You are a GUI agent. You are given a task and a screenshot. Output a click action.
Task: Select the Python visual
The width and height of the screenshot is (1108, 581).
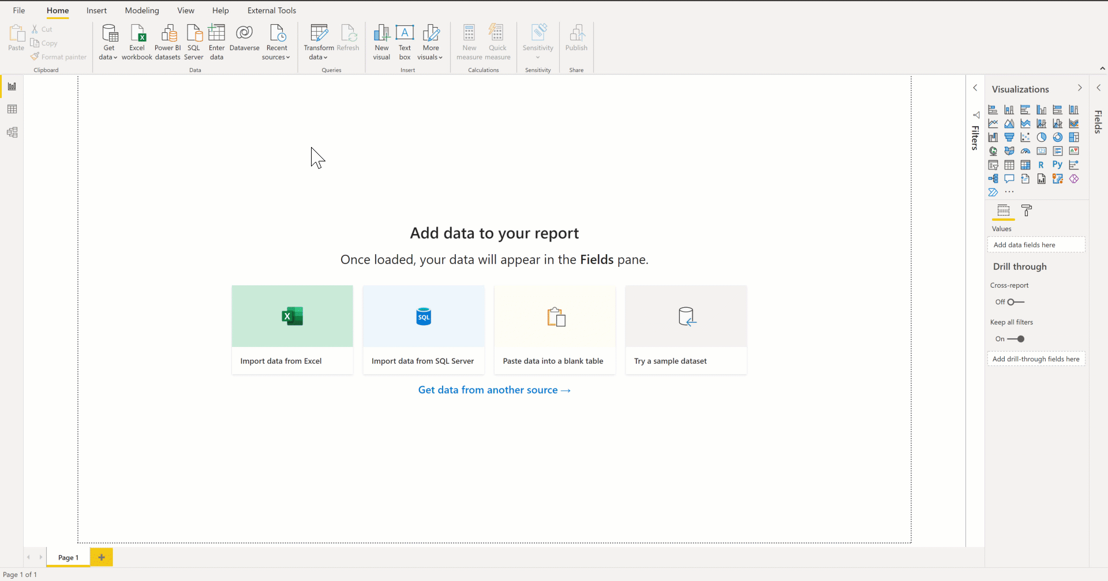1057,165
